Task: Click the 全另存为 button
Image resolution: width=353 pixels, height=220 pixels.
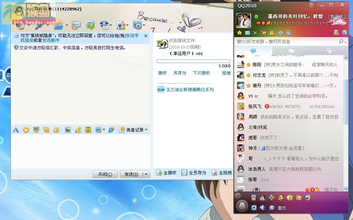Action: pos(194,173)
